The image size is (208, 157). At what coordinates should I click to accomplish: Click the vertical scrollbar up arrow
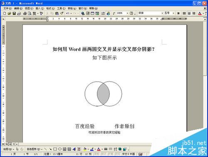coord(205,19)
